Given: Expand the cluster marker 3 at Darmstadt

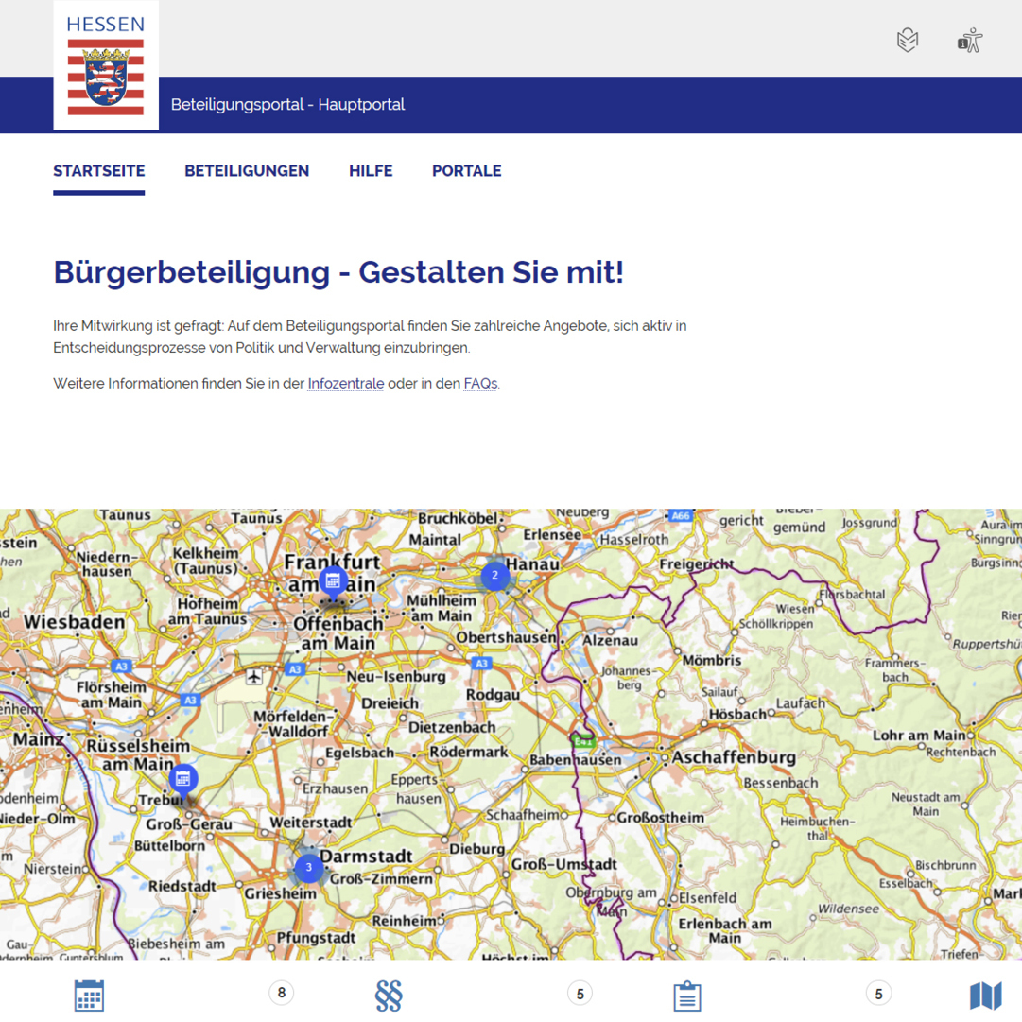Looking at the screenshot, I should pos(308,867).
